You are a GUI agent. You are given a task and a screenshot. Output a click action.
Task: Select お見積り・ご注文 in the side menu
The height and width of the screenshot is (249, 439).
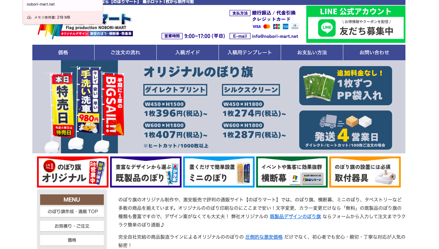click(72, 226)
